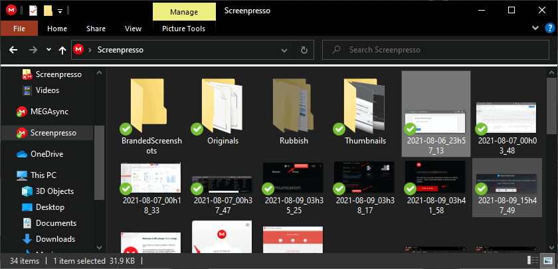Select image 2021-08-09_03h35_25
The width and height of the screenshot is (558, 269).
(294, 188)
